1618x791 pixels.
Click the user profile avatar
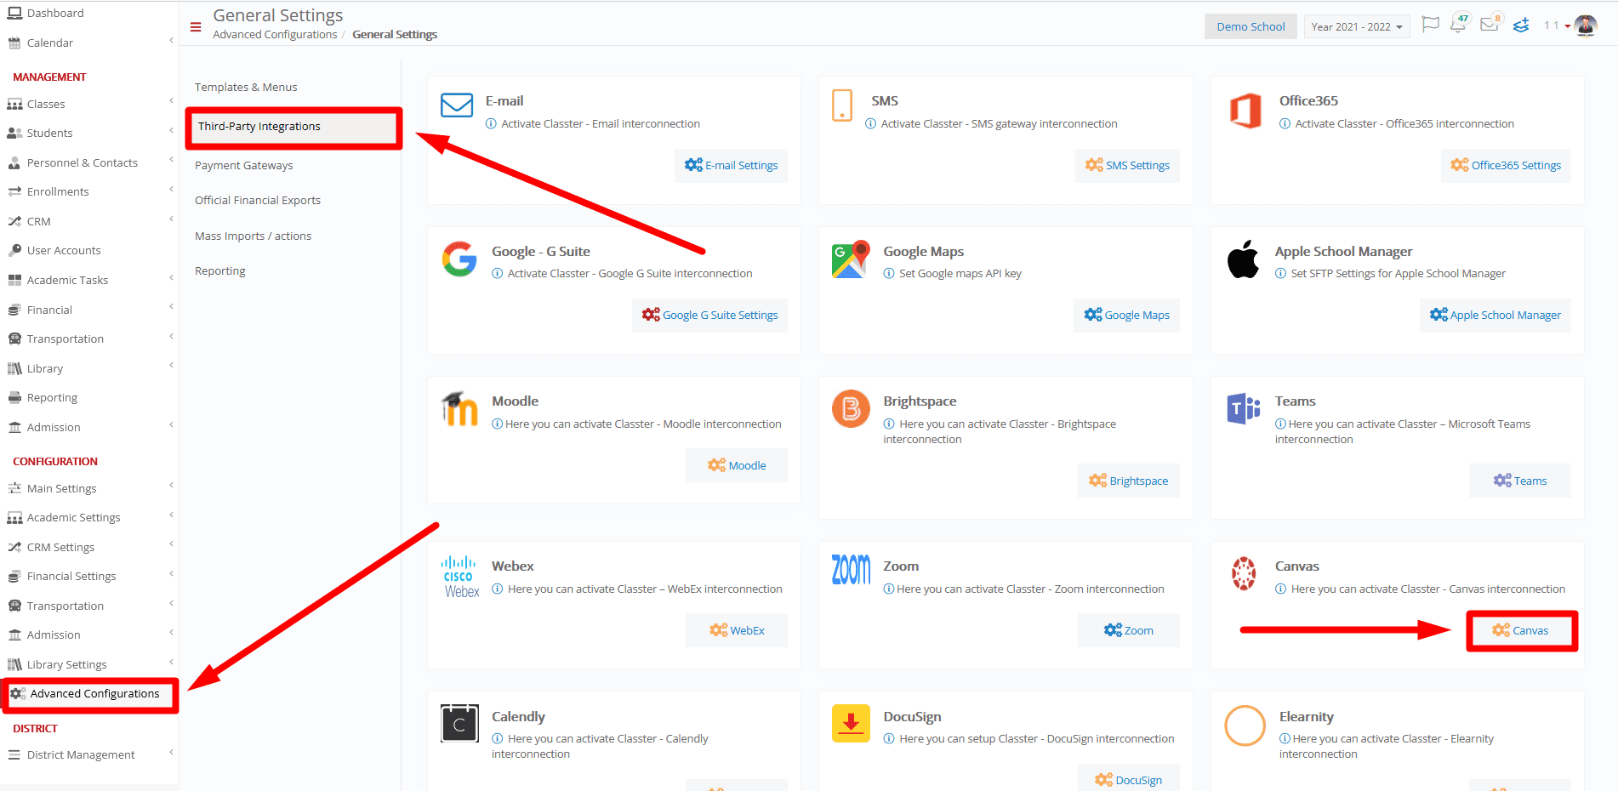(x=1586, y=26)
